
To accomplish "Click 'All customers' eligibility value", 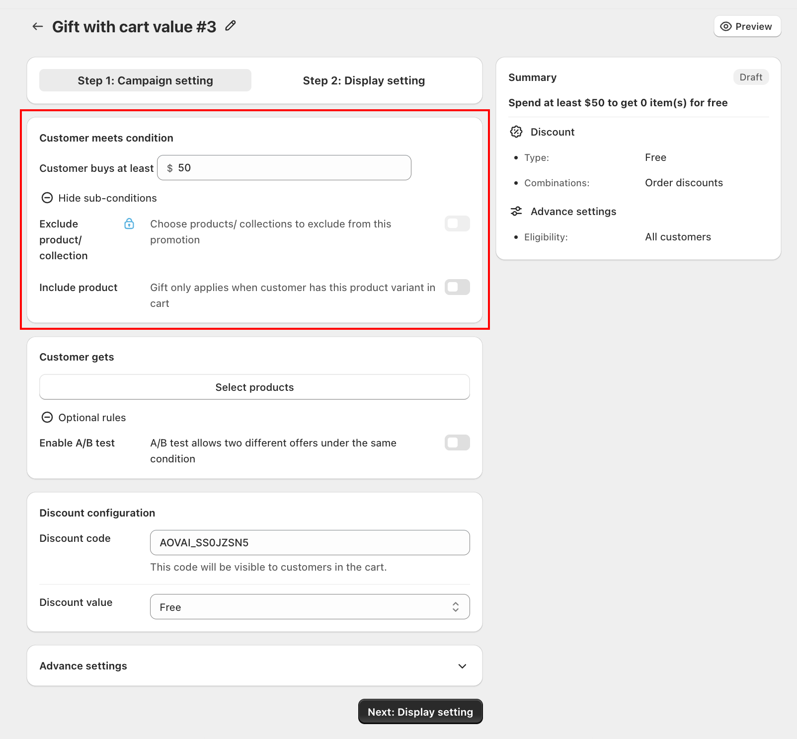I will 678,237.
